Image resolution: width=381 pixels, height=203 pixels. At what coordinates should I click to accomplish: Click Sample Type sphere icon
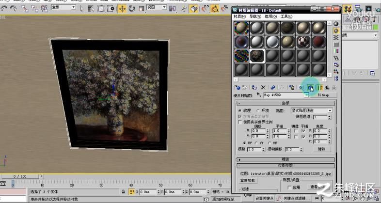pyautogui.click(x=336, y=24)
